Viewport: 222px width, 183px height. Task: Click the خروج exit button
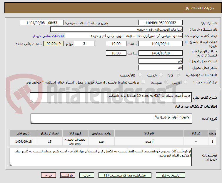pos(49,175)
